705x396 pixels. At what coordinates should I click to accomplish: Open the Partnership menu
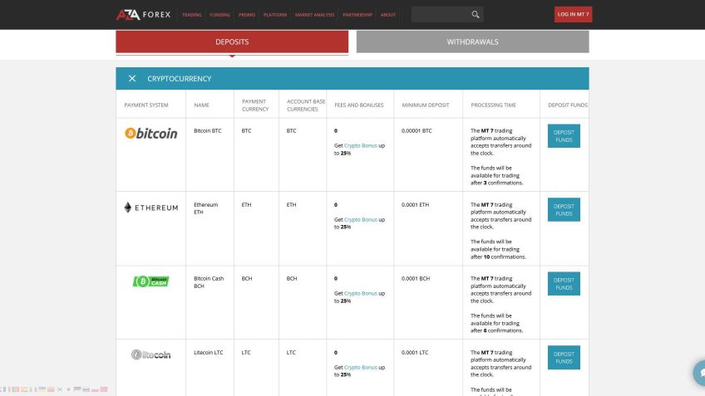coord(357,15)
